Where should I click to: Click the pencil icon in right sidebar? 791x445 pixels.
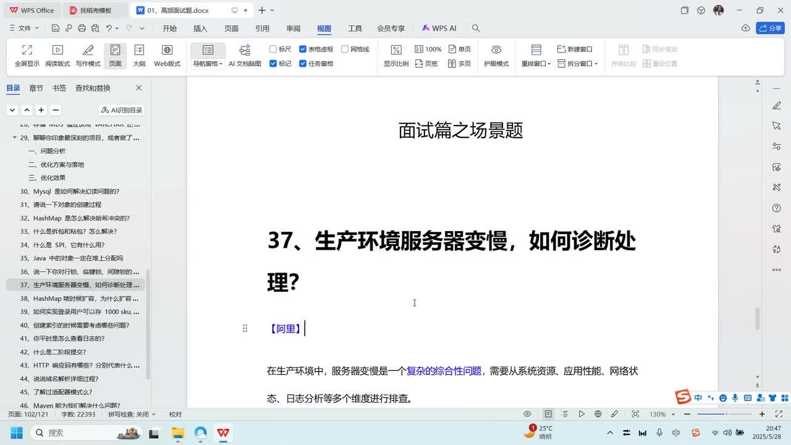click(777, 106)
